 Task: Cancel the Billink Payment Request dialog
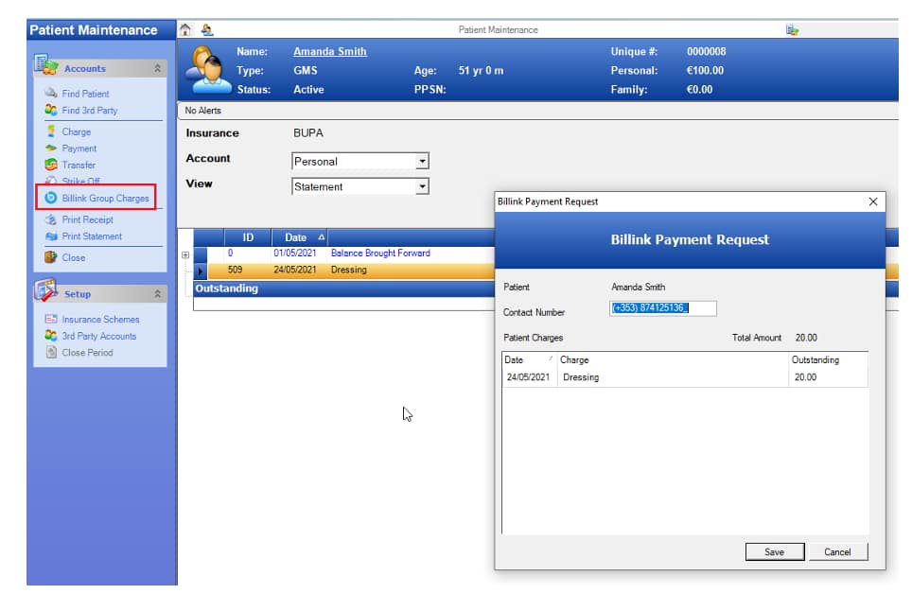tap(837, 552)
